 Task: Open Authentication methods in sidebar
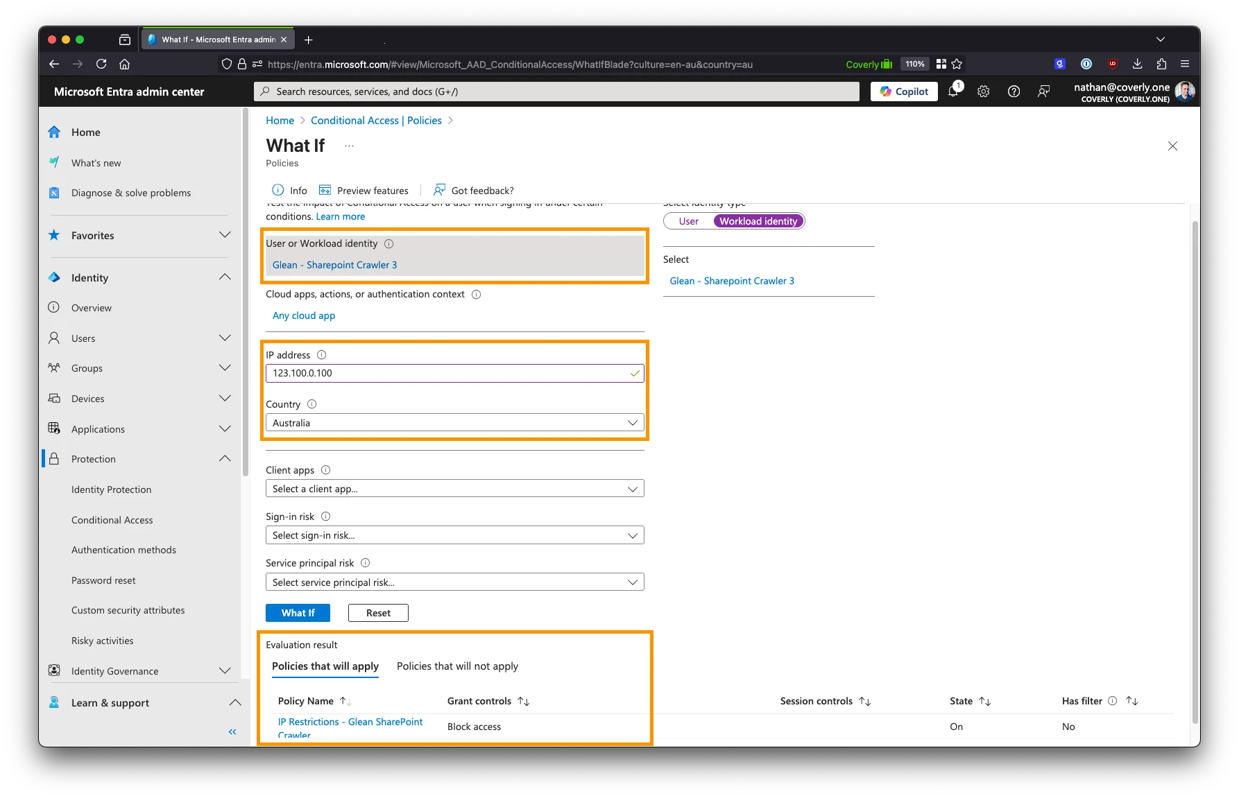(x=123, y=549)
